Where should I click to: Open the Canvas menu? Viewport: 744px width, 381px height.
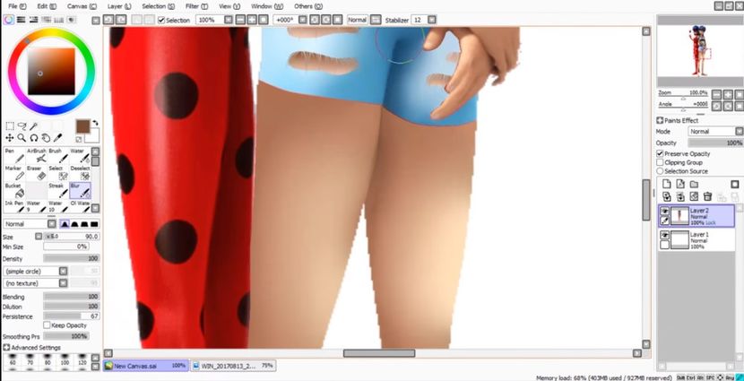82,6
